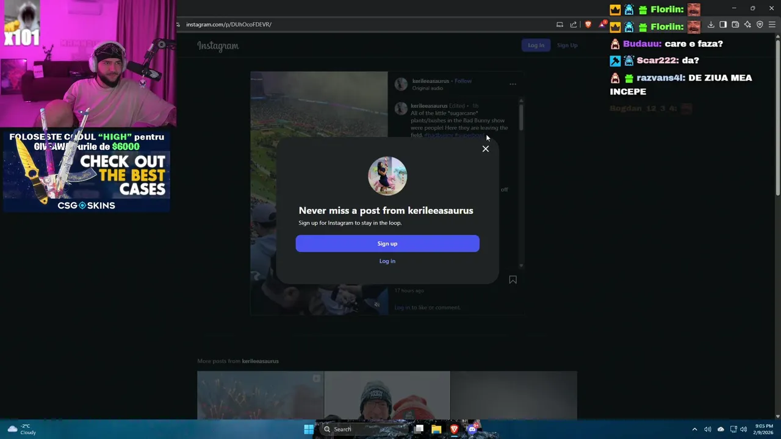The image size is (781, 439).
Task: Click the Instagram logo in the header
Action: pyautogui.click(x=218, y=46)
